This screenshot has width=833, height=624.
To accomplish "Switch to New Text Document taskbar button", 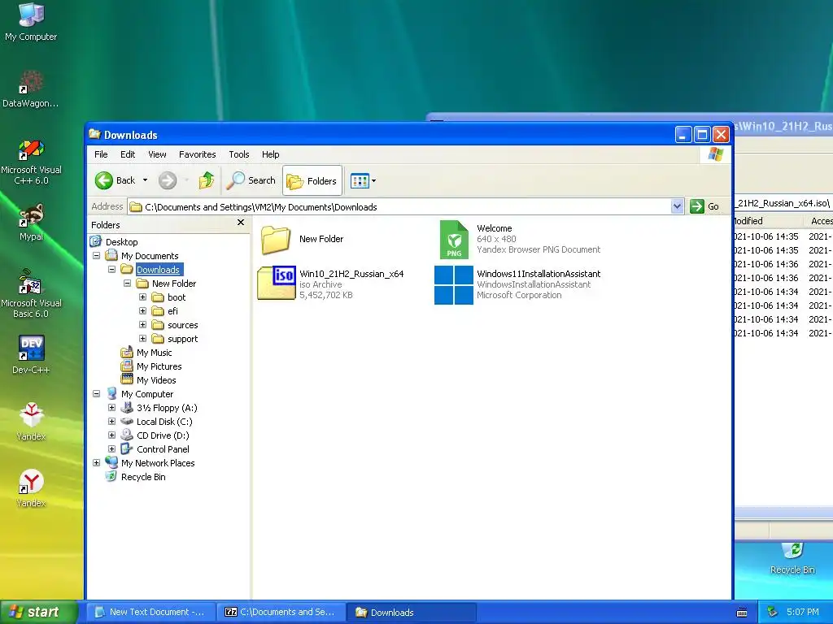I will pyautogui.click(x=150, y=612).
